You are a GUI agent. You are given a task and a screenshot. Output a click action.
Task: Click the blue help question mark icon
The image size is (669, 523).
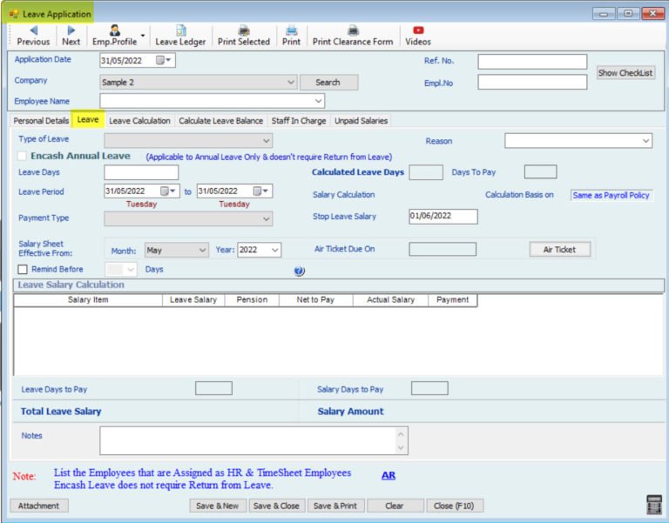pos(300,272)
